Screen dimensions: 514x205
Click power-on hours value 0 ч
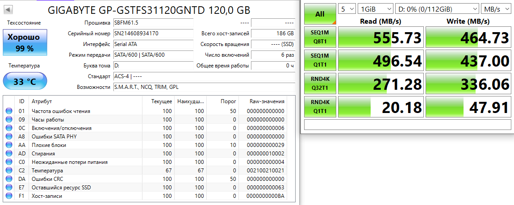[273, 65]
